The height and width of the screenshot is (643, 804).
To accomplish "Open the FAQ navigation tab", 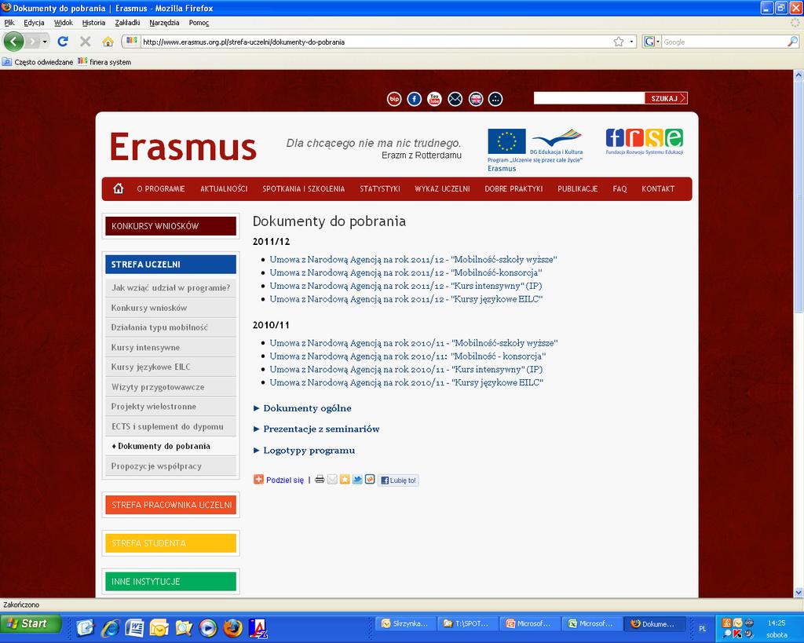I will (619, 188).
